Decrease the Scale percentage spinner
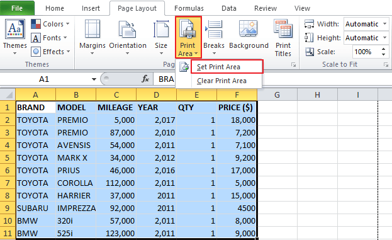Screen dimensions: 392x240 384,54
